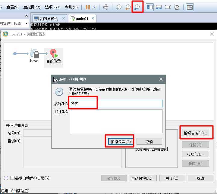Click the 帮助 button in Snapshot Manager

click(200, 178)
